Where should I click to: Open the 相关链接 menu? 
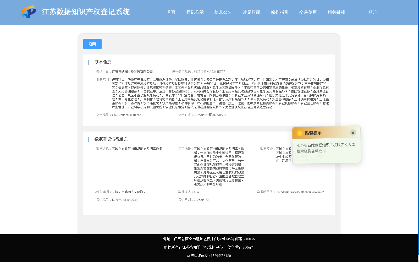(x=336, y=12)
